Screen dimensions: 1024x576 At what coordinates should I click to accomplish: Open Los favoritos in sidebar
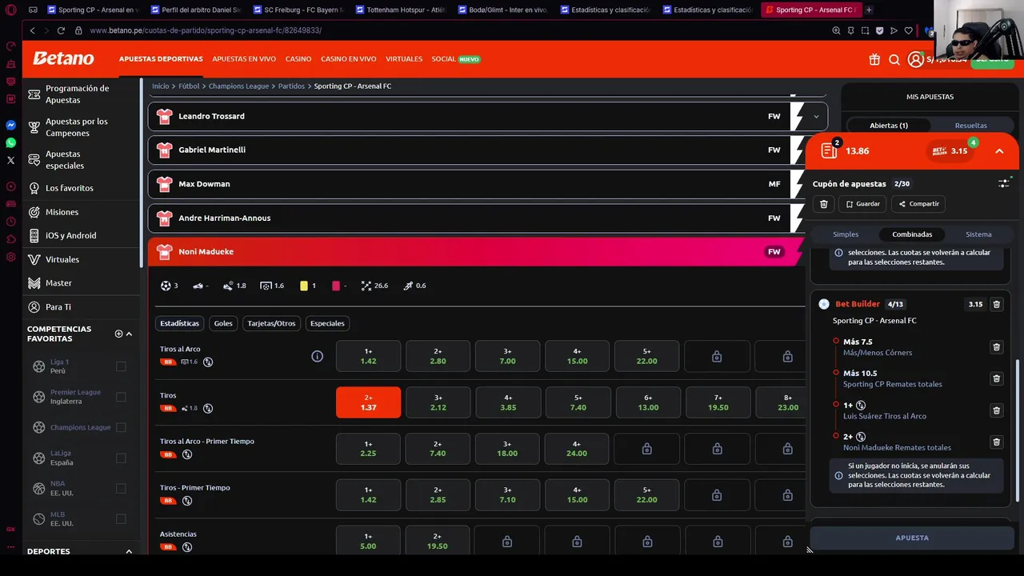[x=70, y=188]
